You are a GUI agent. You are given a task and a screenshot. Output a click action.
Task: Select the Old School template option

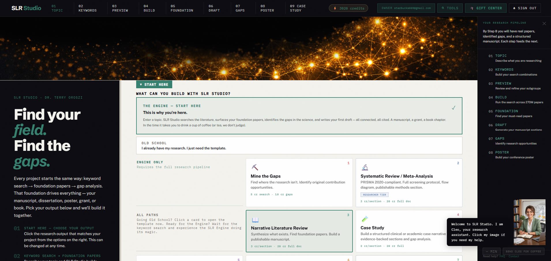(x=299, y=146)
